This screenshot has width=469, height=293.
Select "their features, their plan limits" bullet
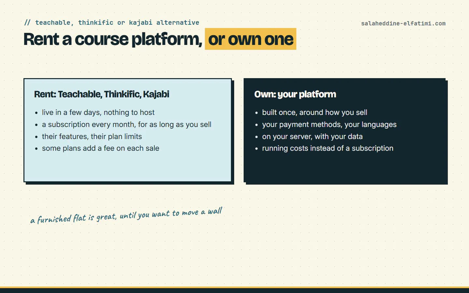(x=92, y=136)
